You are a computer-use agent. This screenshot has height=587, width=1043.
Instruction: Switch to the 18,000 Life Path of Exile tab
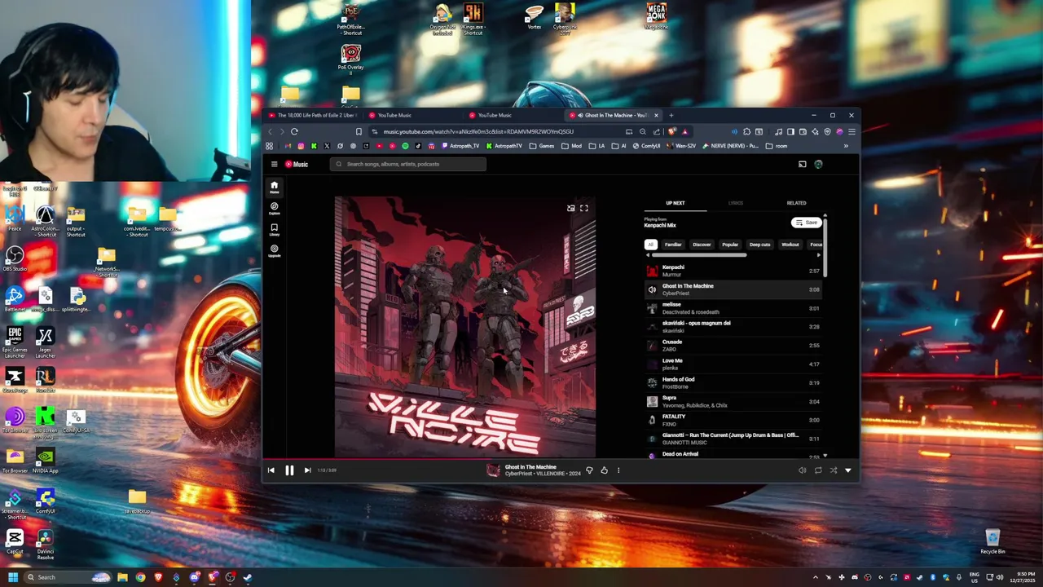pos(314,115)
